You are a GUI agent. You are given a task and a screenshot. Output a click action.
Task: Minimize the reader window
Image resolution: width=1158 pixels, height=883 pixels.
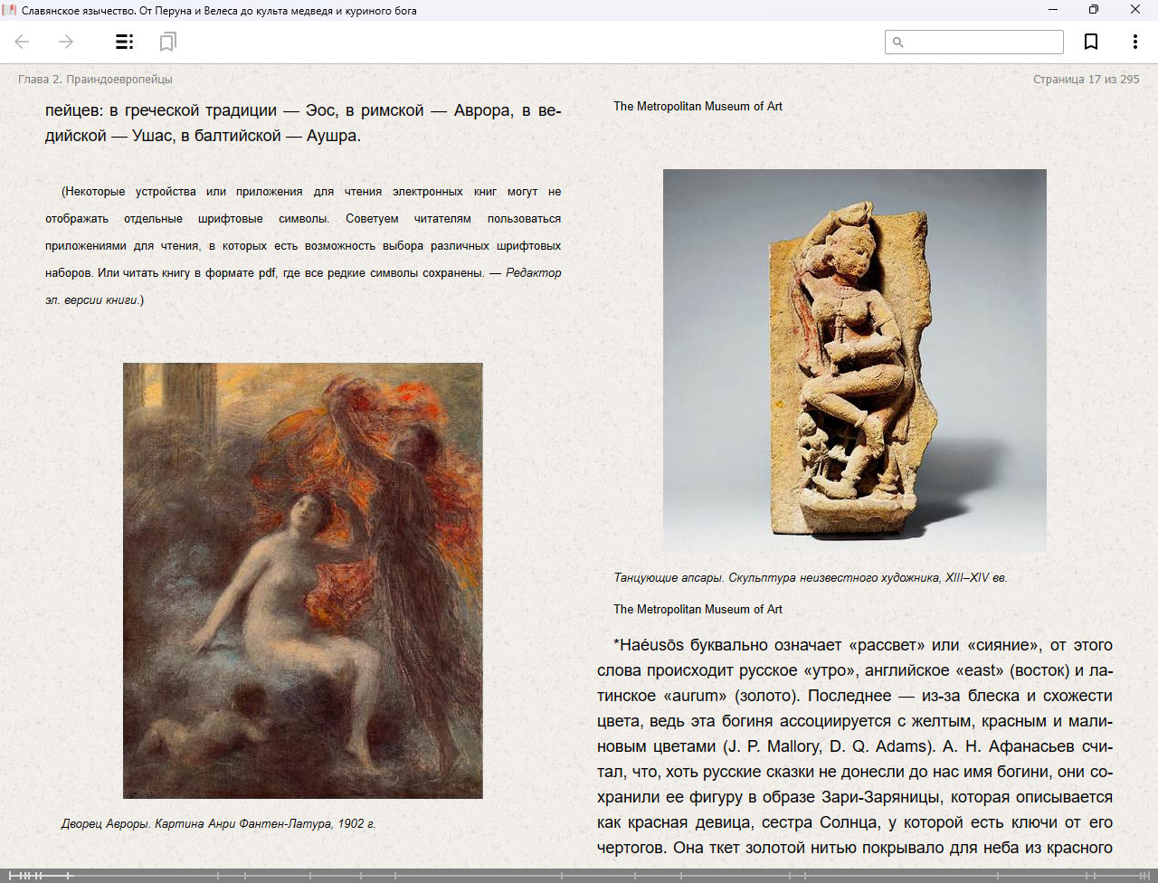click(1053, 10)
